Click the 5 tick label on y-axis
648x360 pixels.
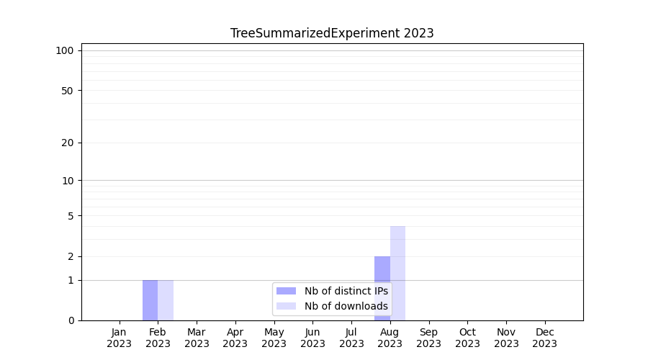coord(70,216)
